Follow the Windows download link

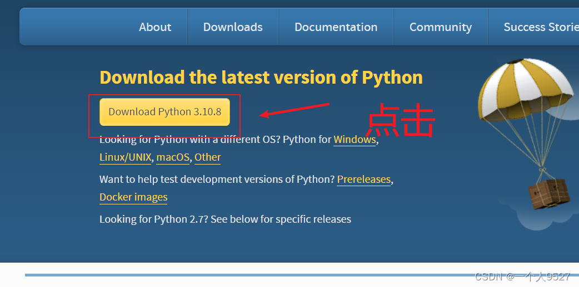355,140
